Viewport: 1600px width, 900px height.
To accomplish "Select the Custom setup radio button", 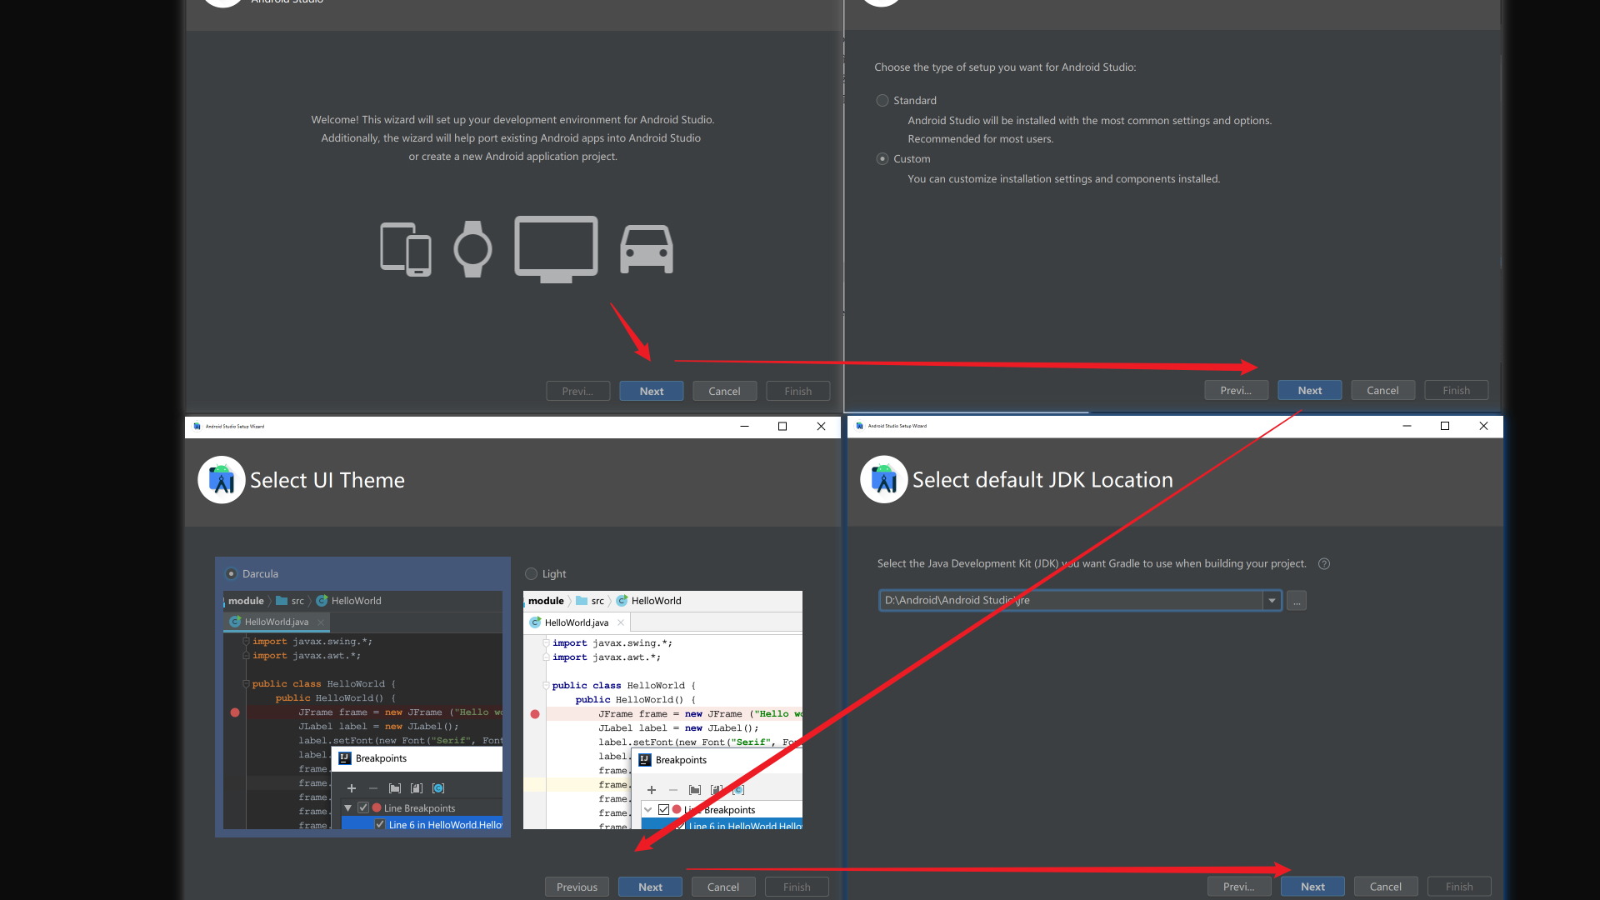I will (882, 159).
